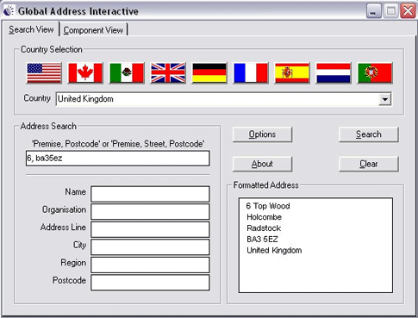Switch to the Search View tab
The image size is (418, 318).
tap(31, 29)
